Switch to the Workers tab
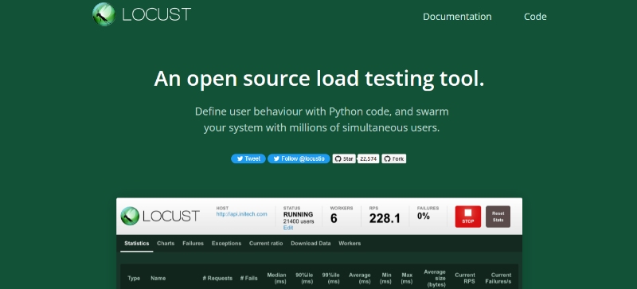 coord(350,243)
